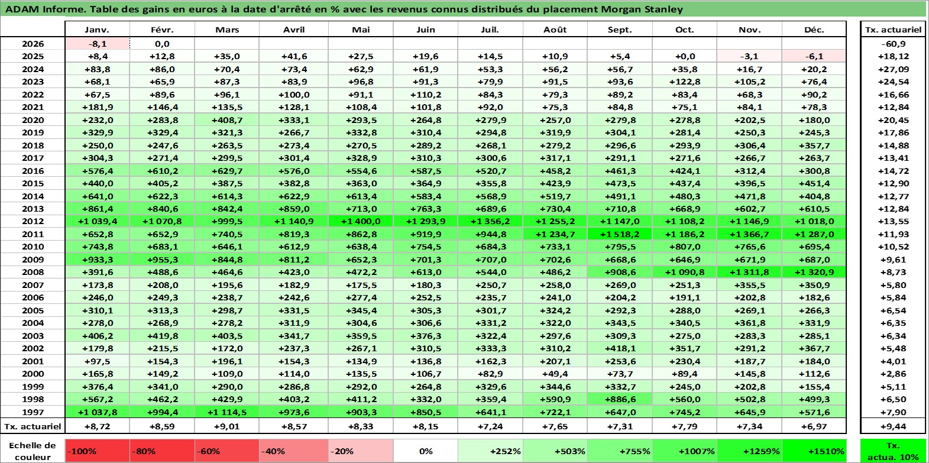
Task: Click the Déc. column header
Action: [814, 30]
